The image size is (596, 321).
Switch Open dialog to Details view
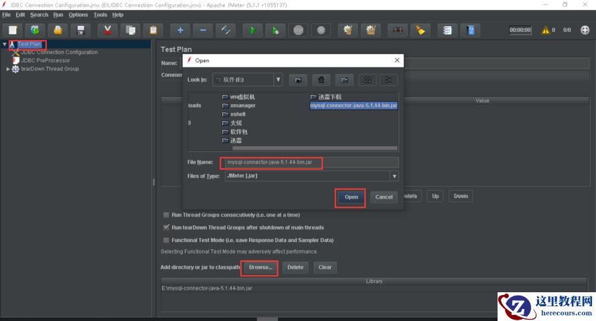pyautogui.click(x=388, y=80)
